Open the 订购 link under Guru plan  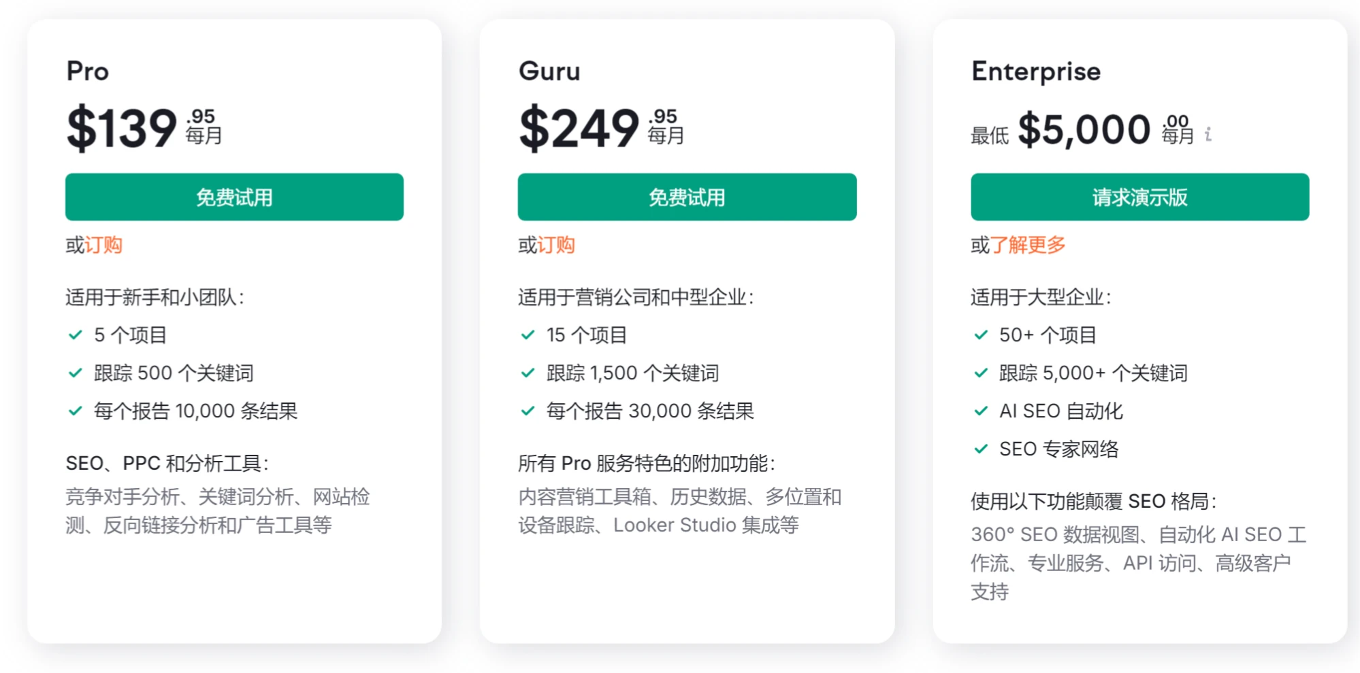[557, 245]
